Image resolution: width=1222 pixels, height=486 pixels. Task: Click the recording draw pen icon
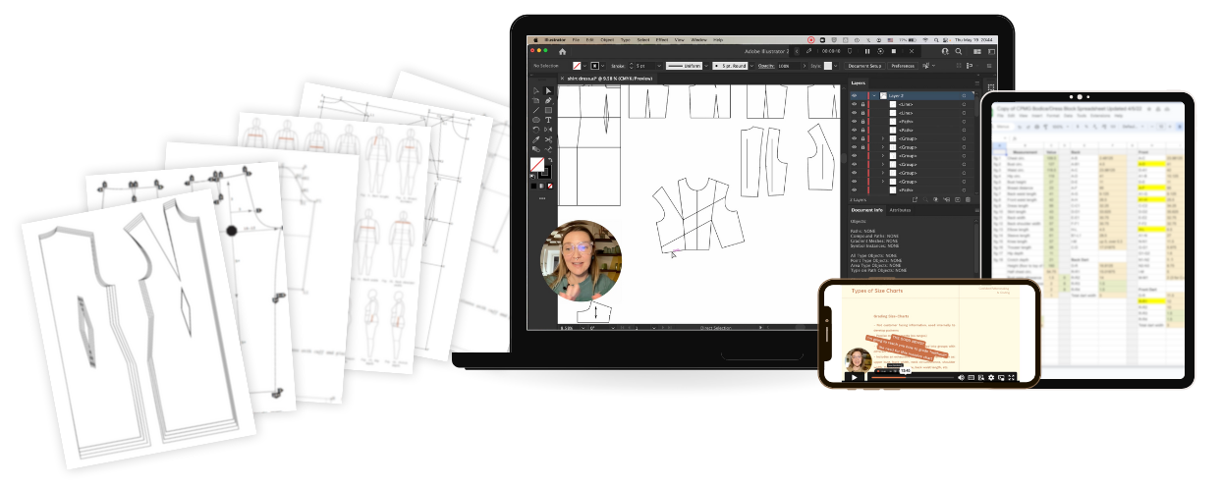(808, 51)
